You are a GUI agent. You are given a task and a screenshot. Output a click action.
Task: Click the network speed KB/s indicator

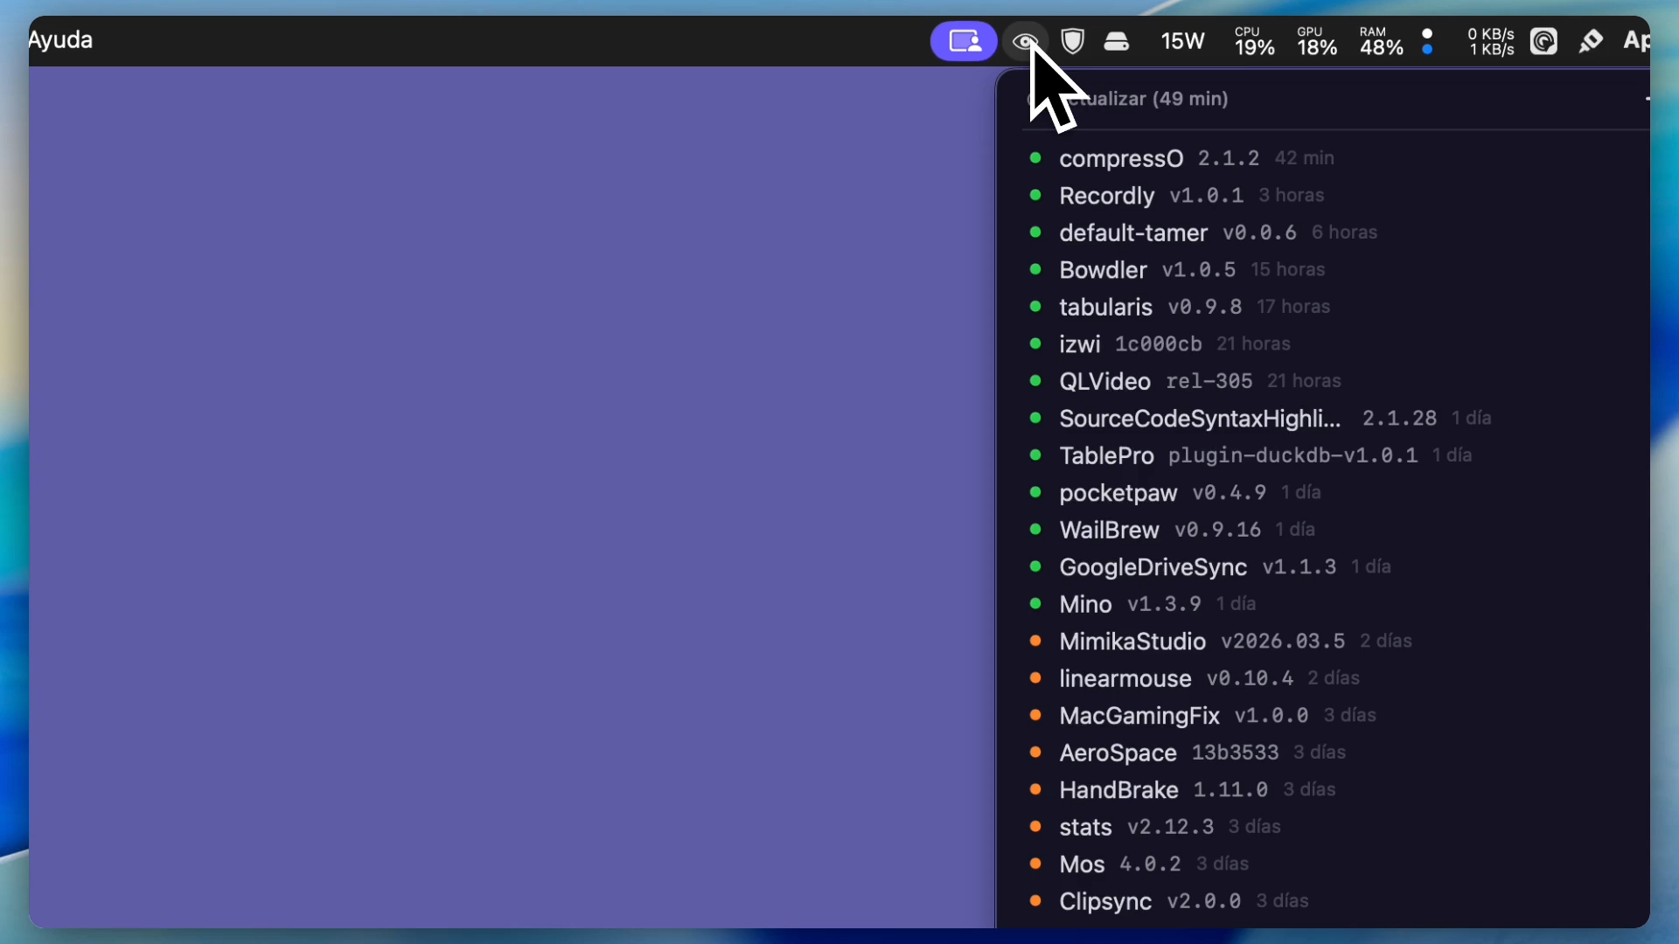click(1490, 41)
